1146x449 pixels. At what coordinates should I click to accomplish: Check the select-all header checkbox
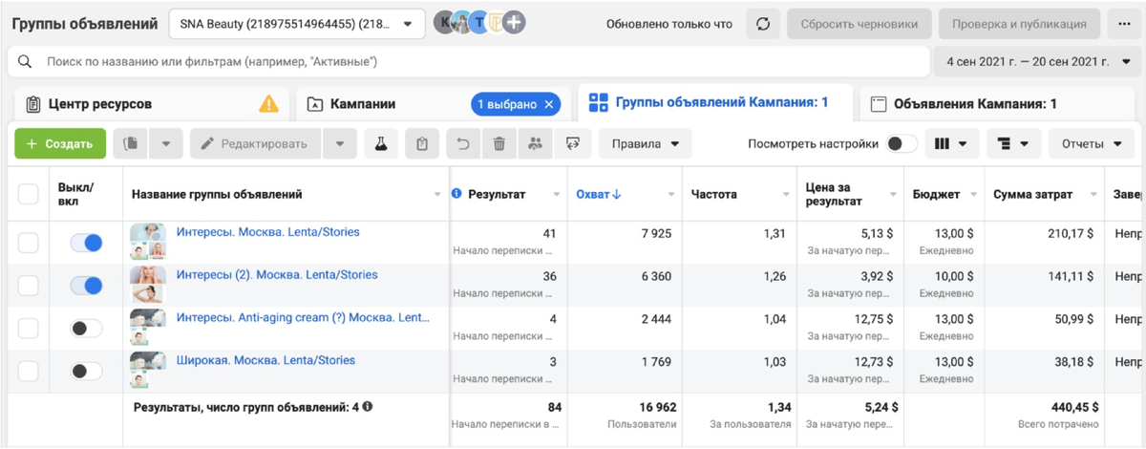(x=29, y=195)
